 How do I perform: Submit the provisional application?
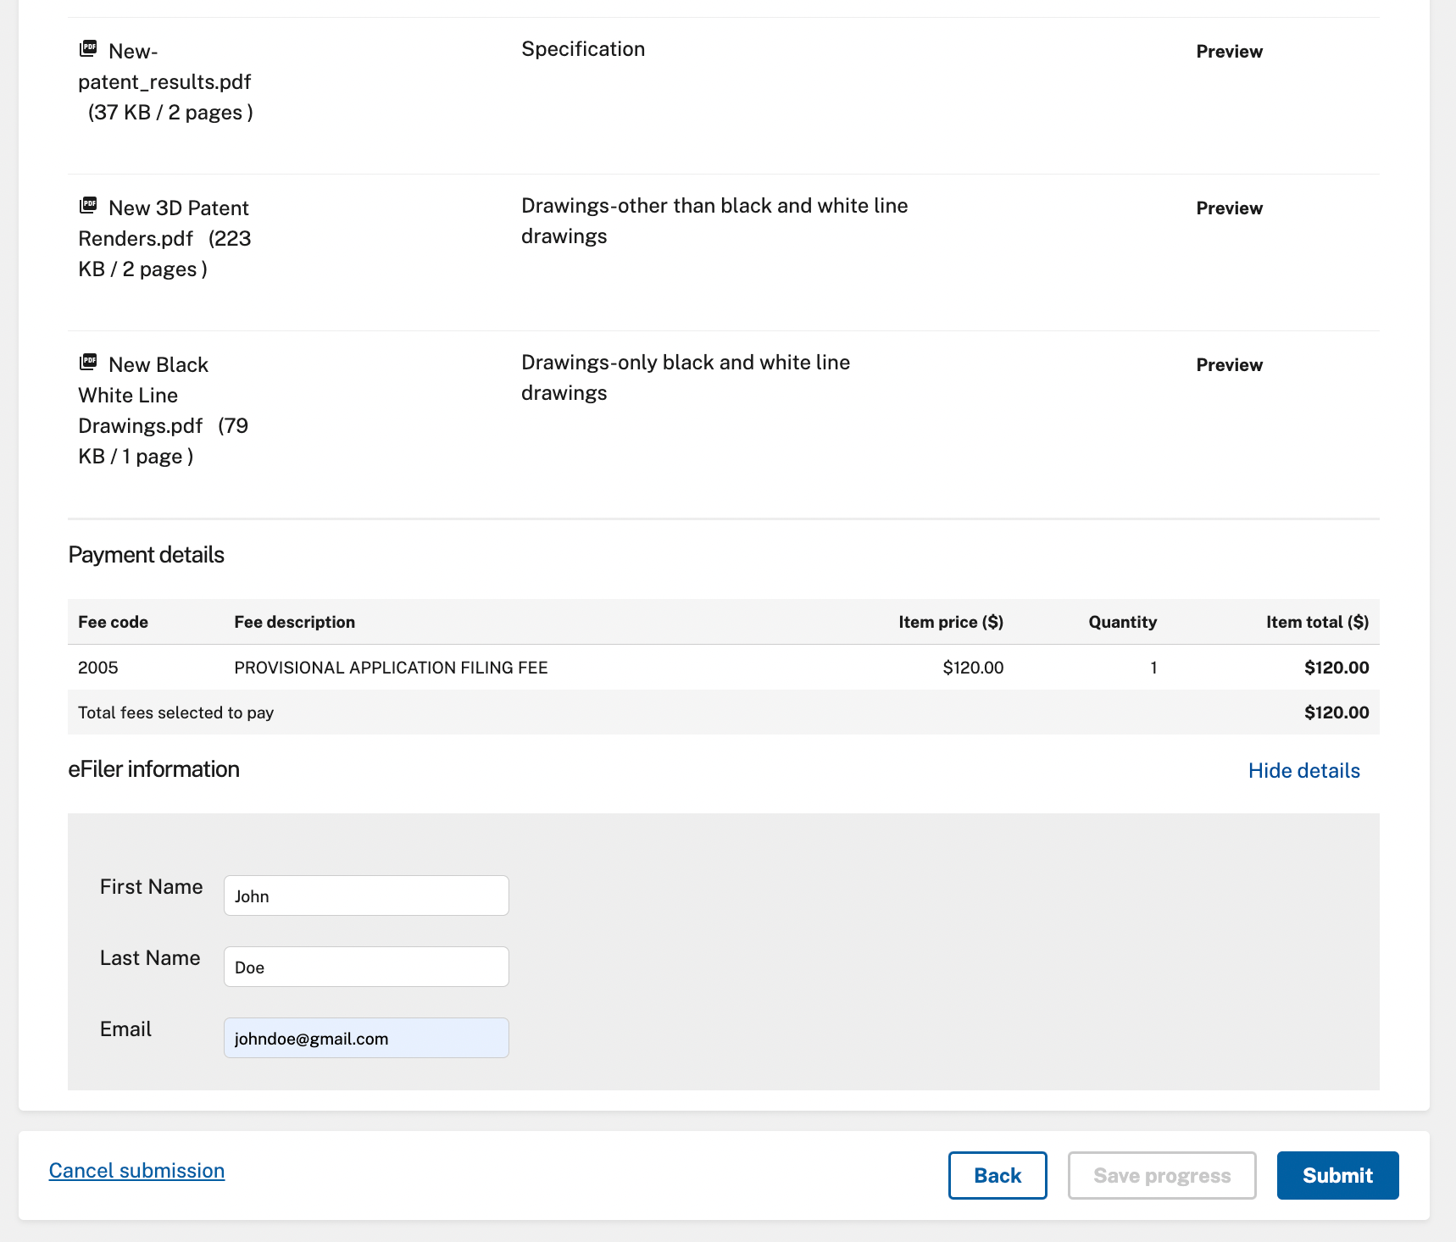coord(1337,1175)
